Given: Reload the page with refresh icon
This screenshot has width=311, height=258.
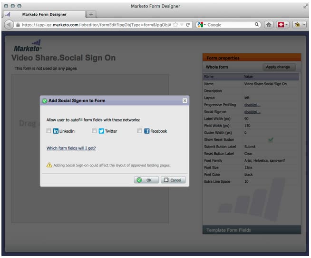Looking at the screenshot, I should coord(188,25).
